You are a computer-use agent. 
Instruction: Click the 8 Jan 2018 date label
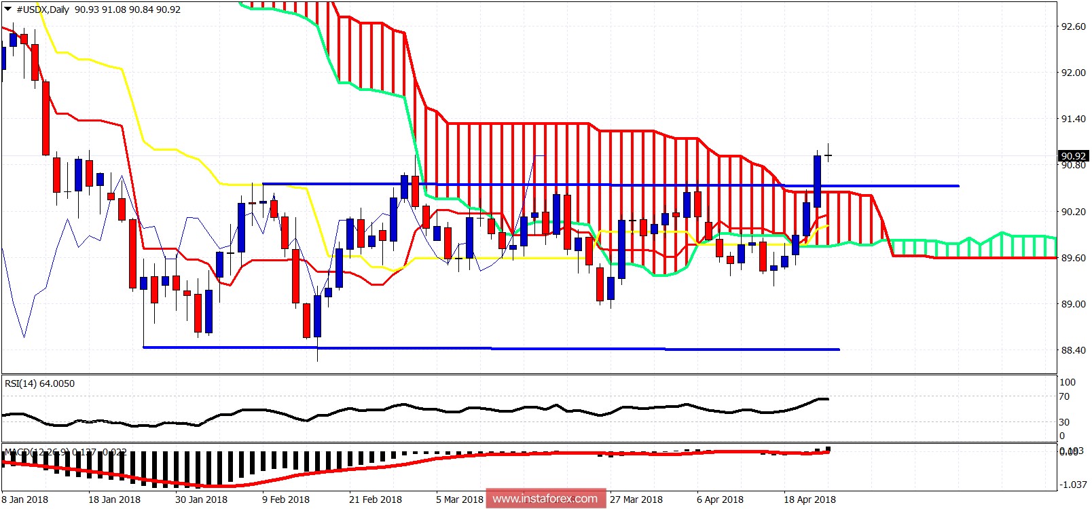25,499
